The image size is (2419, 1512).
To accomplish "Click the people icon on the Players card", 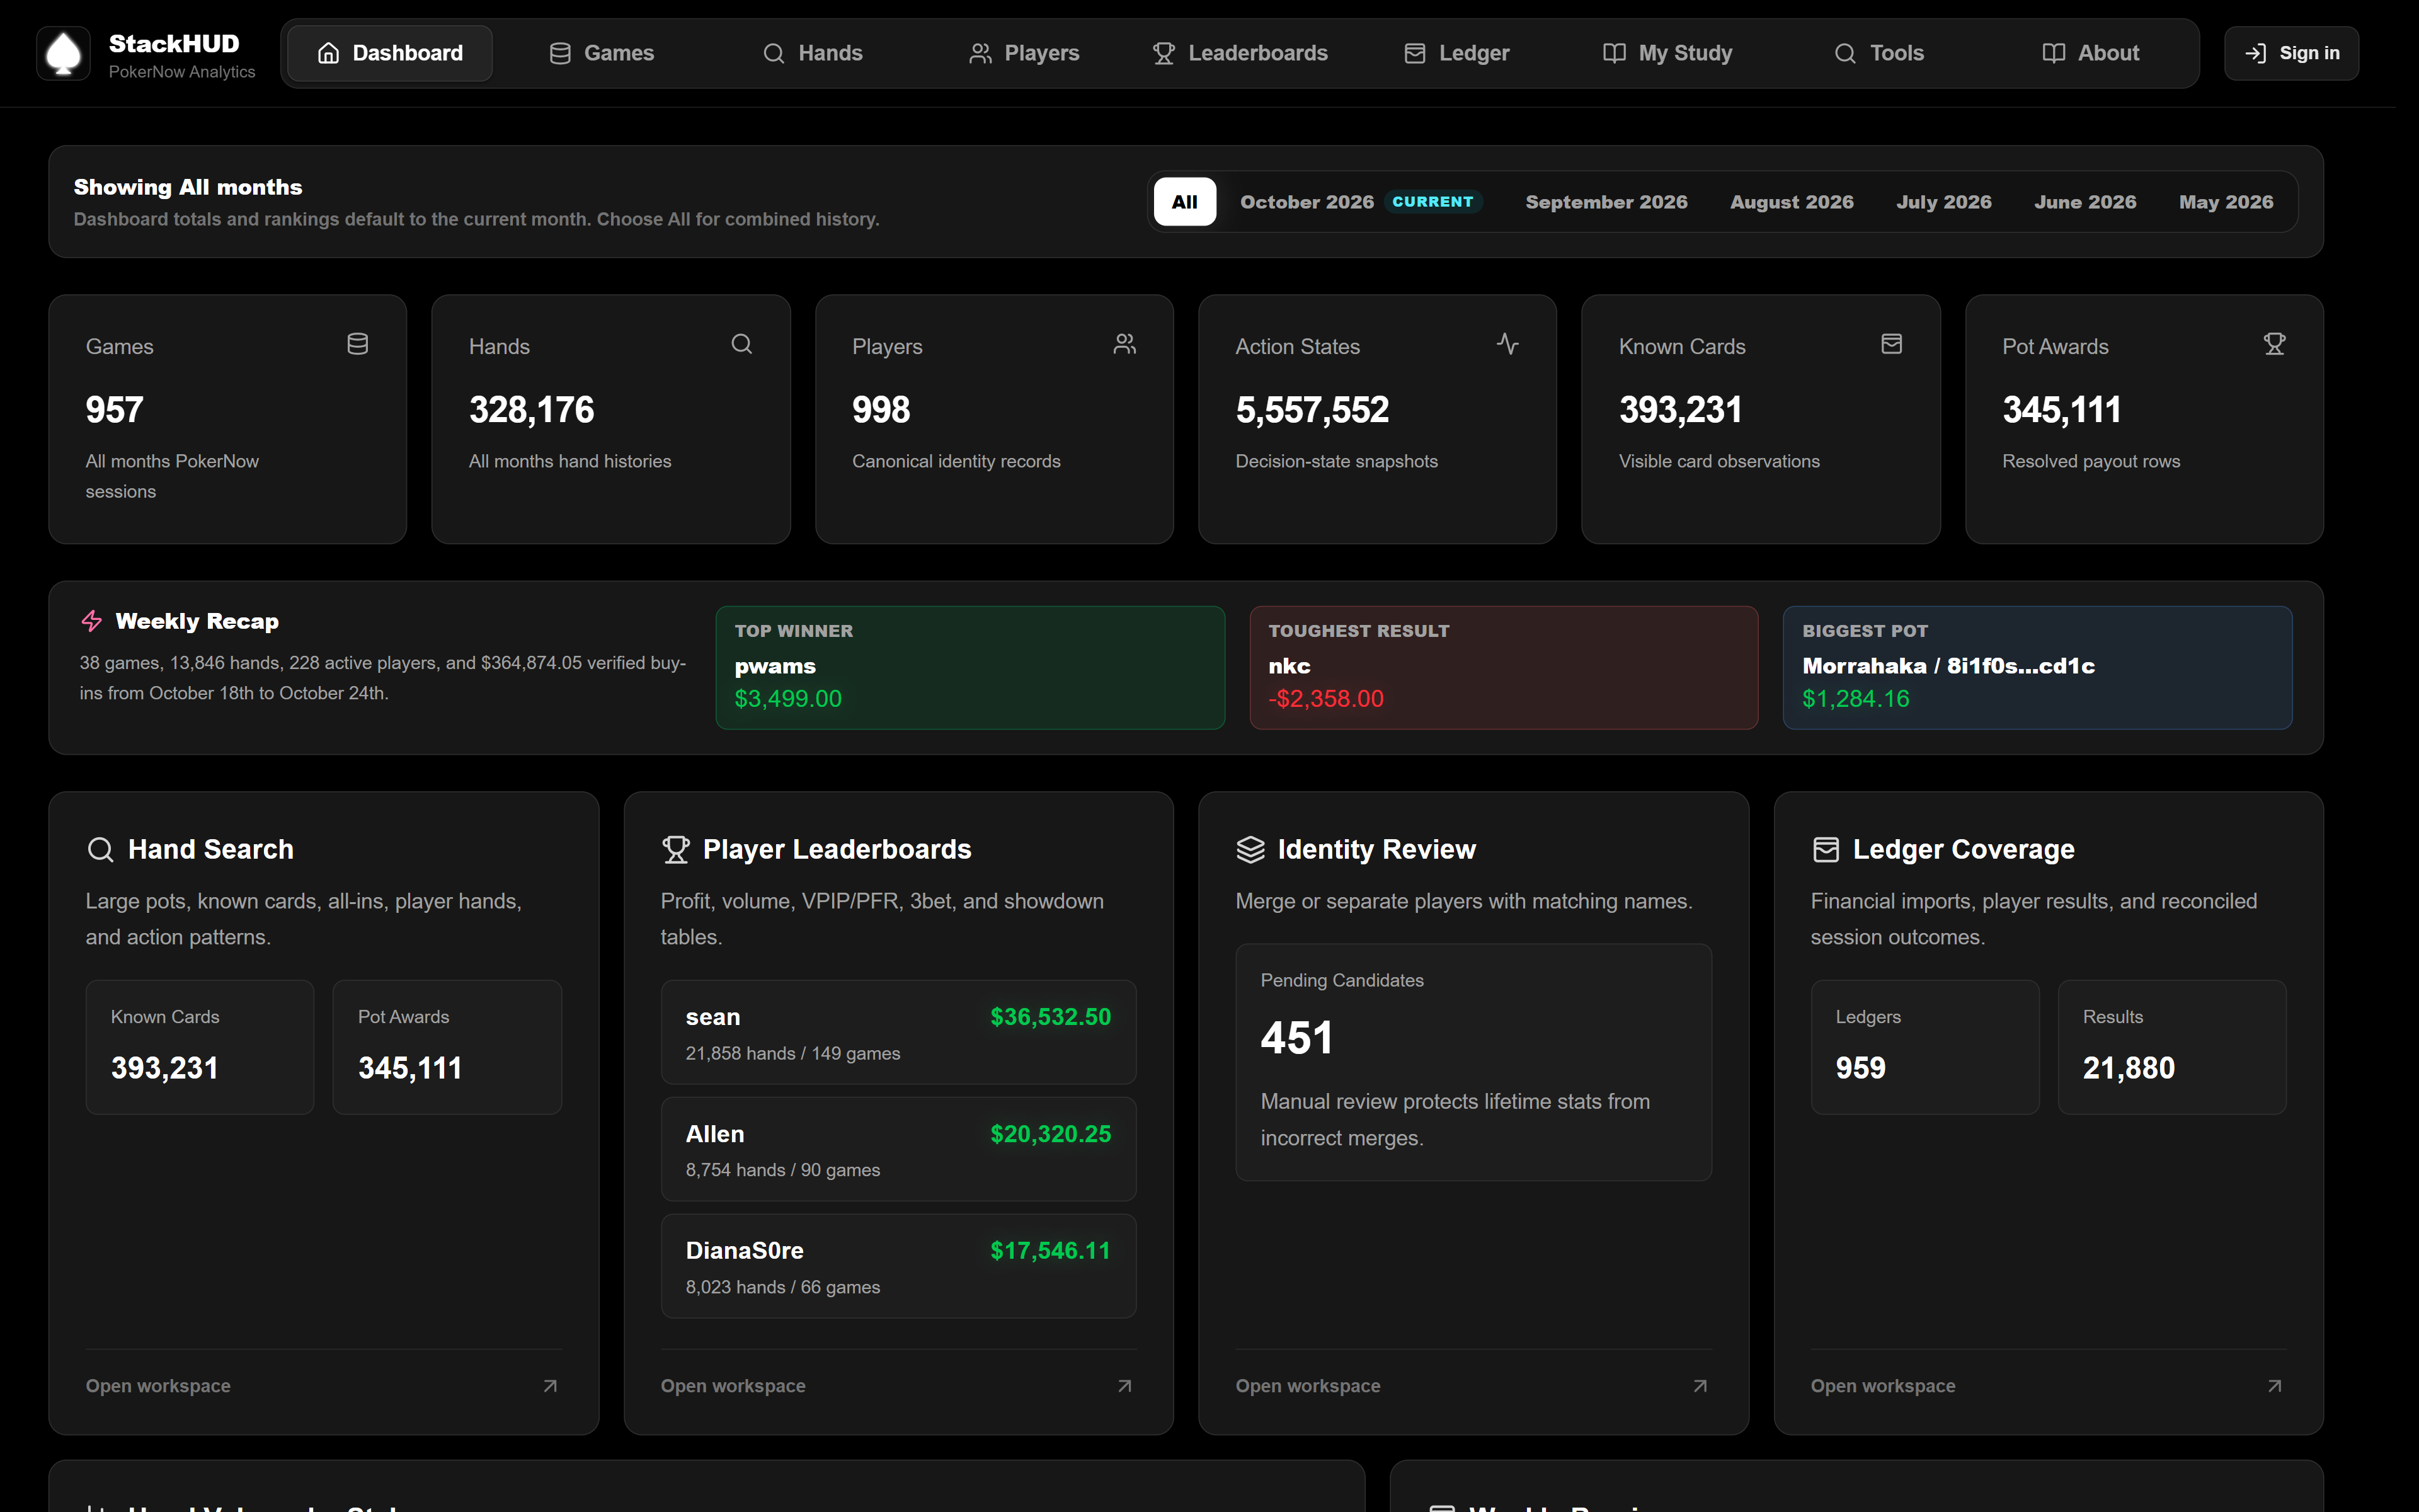I will pos(1124,344).
